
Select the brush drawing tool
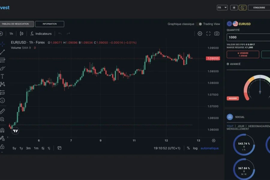click(2, 68)
